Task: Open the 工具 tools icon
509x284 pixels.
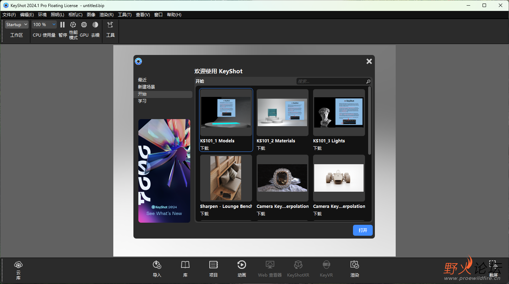Action: point(110,25)
